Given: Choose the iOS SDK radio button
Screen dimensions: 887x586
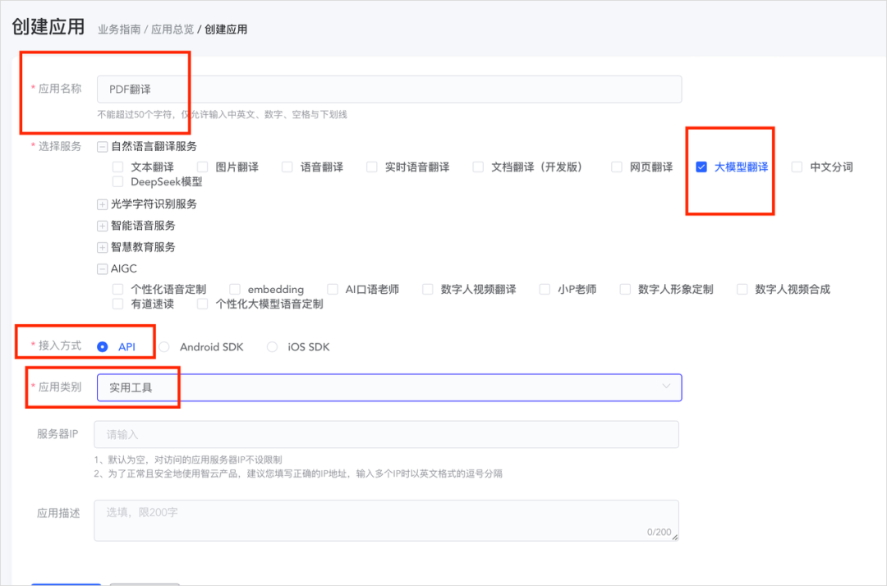Looking at the screenshot, I should click(x=272, y=347).
